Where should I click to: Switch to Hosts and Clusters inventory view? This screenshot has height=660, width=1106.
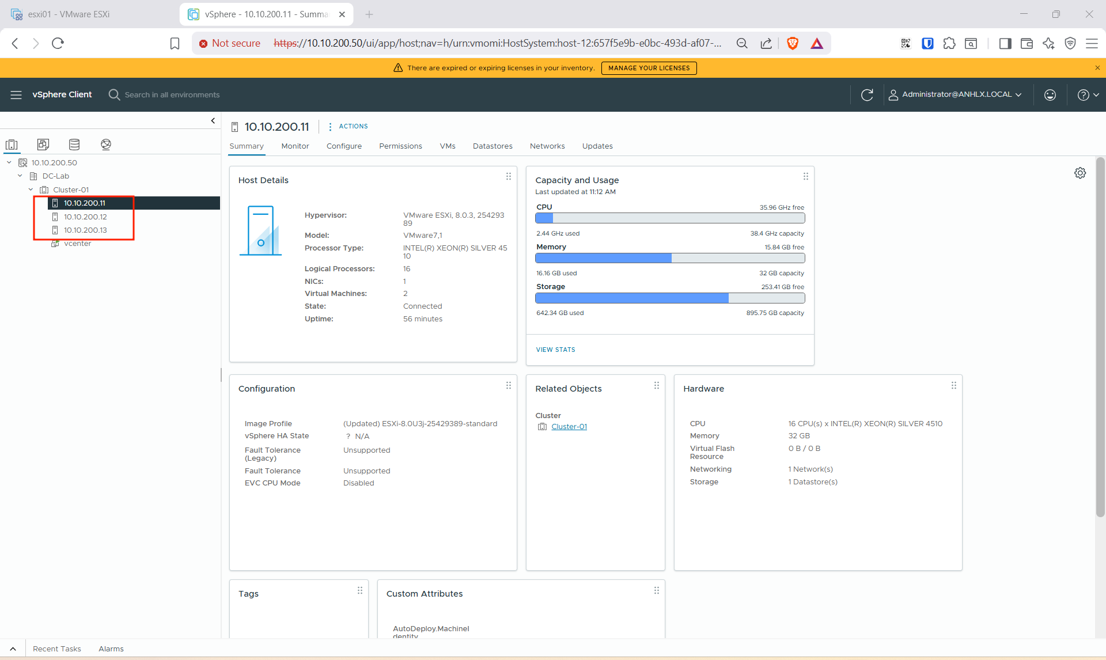point(12,144)
